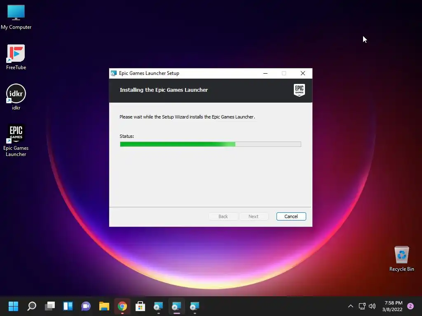Open the My Computer desktop icon

pyautogui.click(x=16, y=17)
